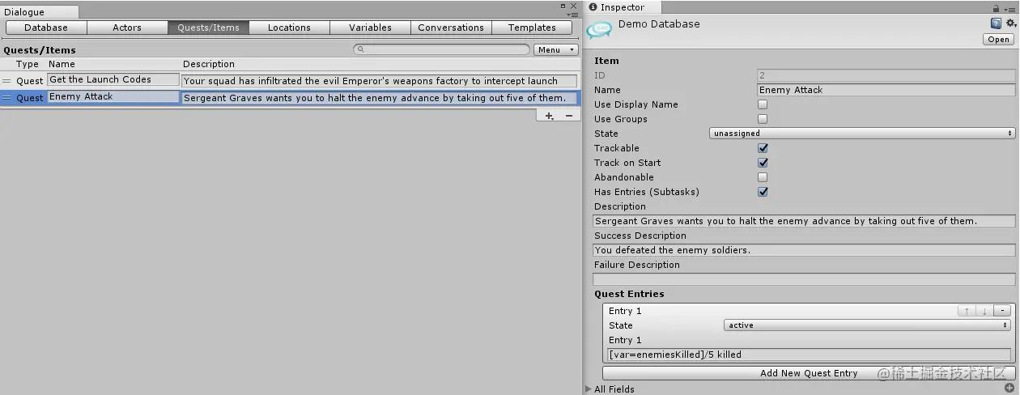Select the Quests/Items tab
Viewport: 1020px width, 395px height.
208,28
